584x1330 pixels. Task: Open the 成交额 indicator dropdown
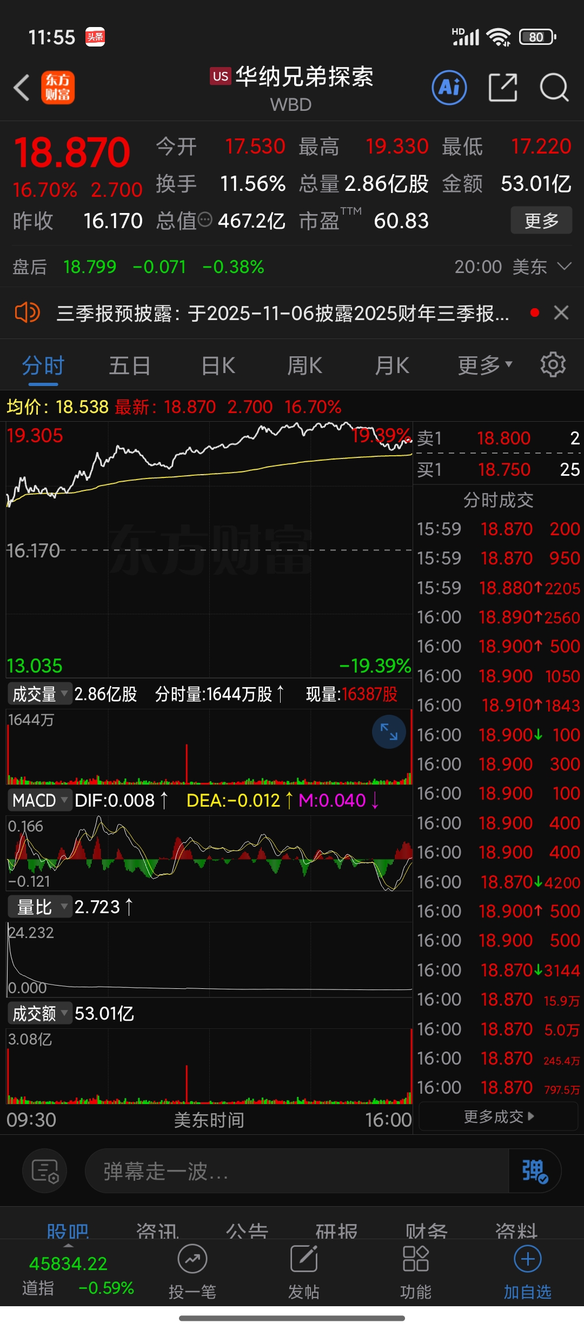tap(40, 1013)
